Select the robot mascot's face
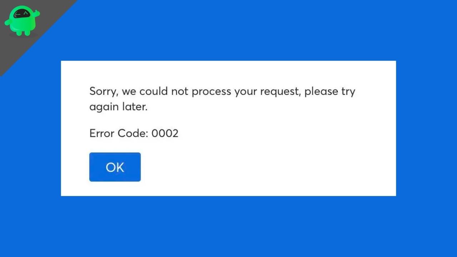The width and height of the screenshot is (457, 257). 22,14
